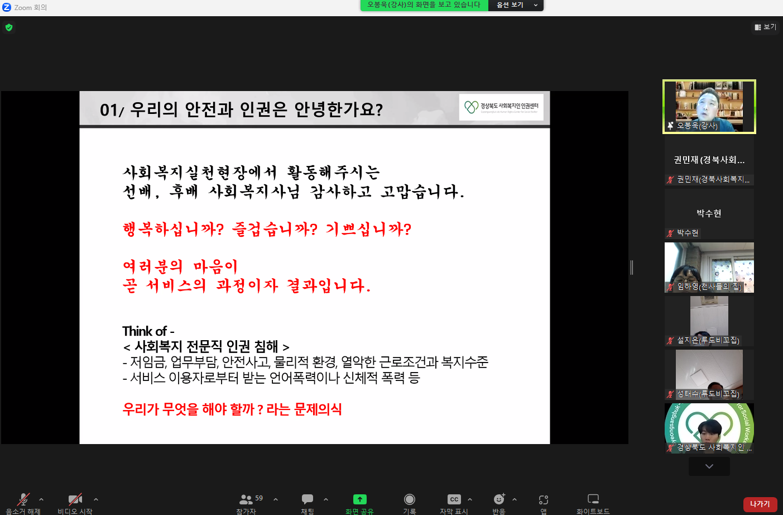The height and width of the screenshot is (515, 783).
Task: Start recording with the 기록 icon
Action: [410, 499]
